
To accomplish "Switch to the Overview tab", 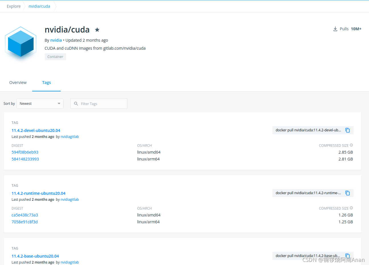I will (18, 82).
